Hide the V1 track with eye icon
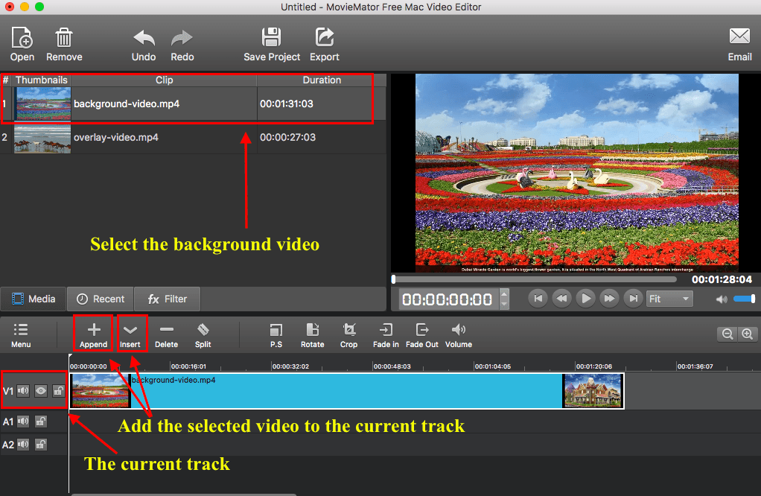This screenshot has width=761, height=496. [41, 391]
